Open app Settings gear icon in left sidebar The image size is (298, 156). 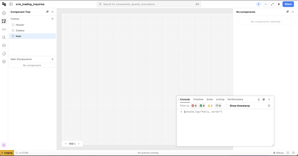[4, 61]
